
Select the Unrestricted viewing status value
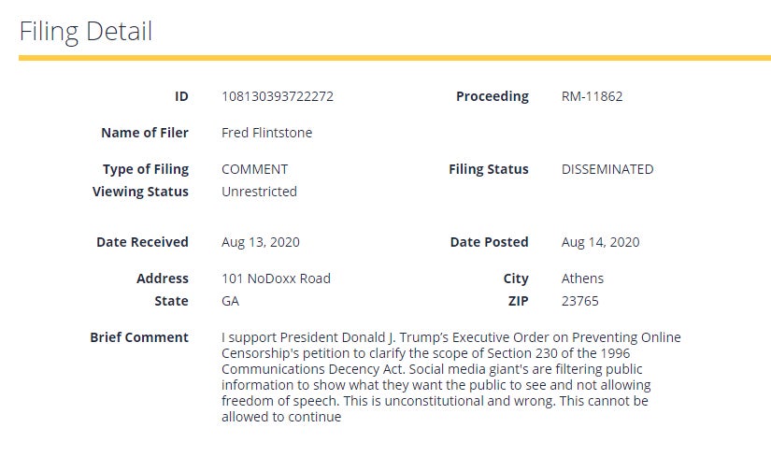259,192
